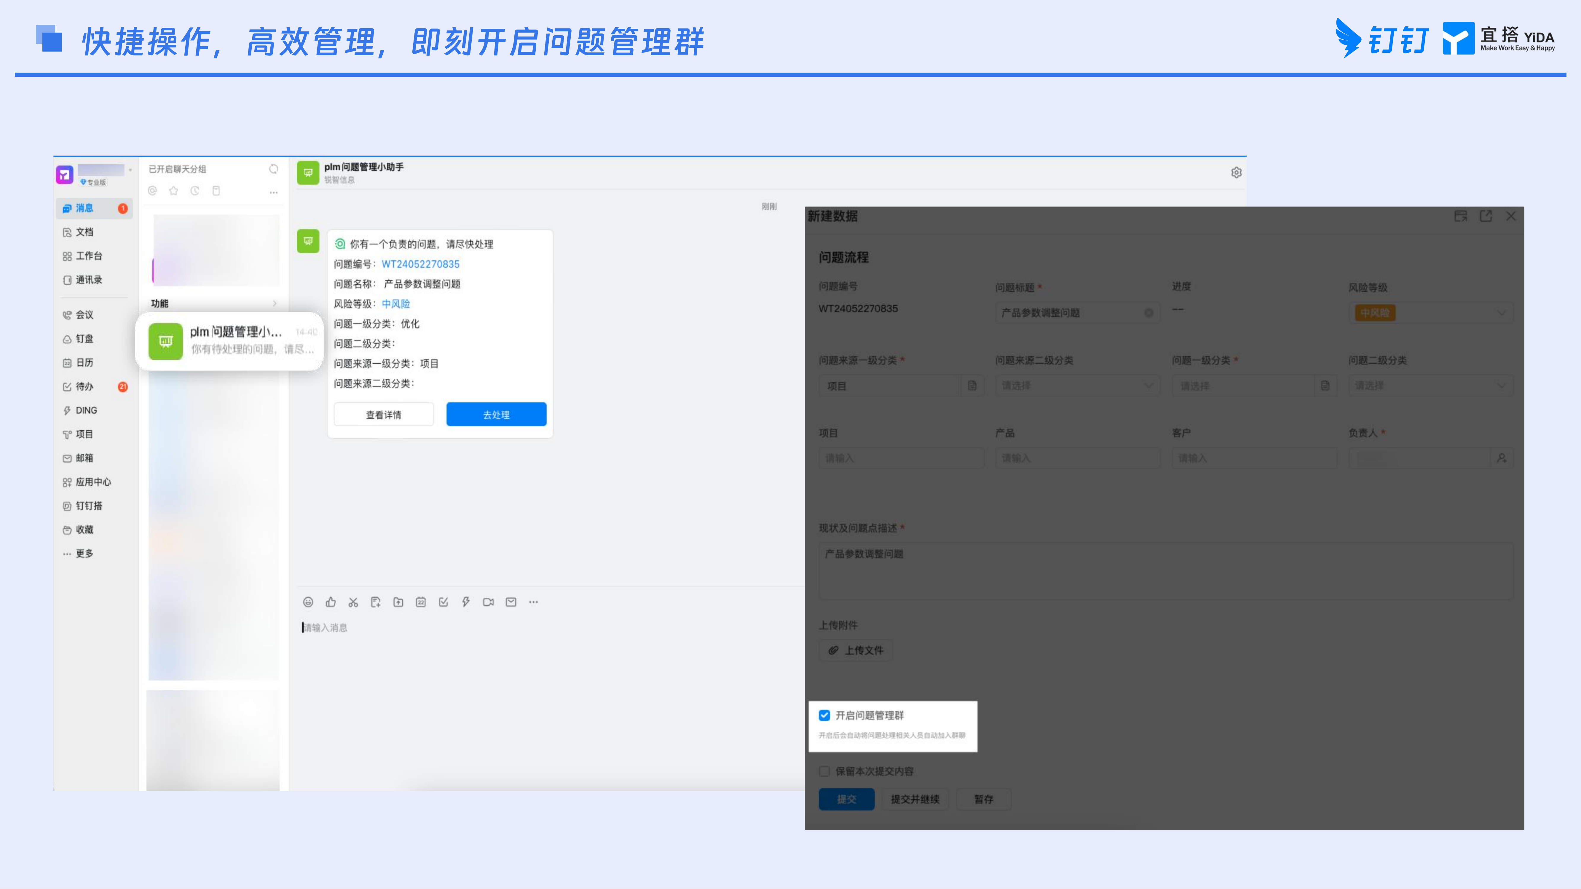Open plm问题管理小助手 chat in list
The width and height of the screenshot is (1581, 889).
pos(229,340)
